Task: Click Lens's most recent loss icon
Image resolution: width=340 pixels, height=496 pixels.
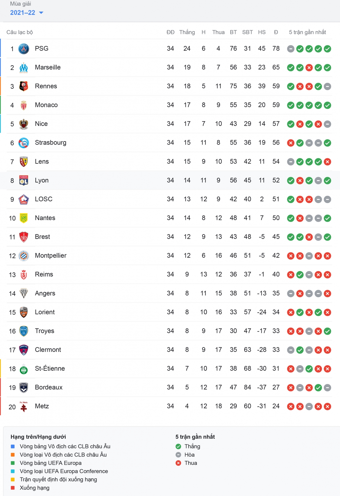Action: tap(328, 162)
